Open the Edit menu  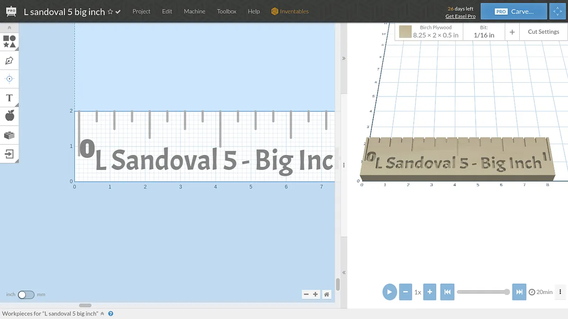pyautogui.click(x=167, y=11)
